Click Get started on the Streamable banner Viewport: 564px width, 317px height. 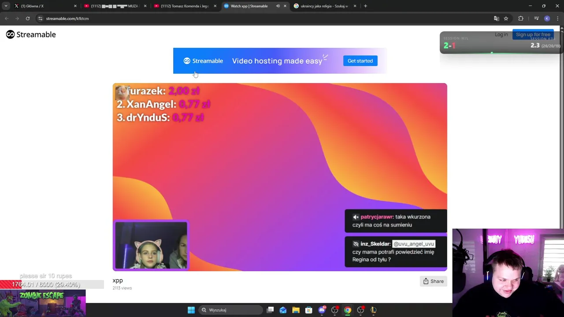[360, 61]
